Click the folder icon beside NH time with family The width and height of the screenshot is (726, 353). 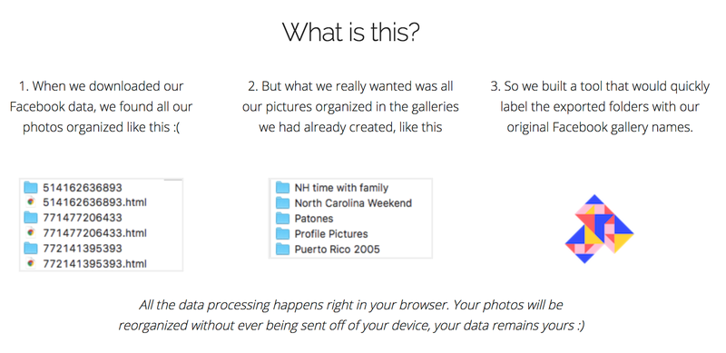[x=282, y=188]
